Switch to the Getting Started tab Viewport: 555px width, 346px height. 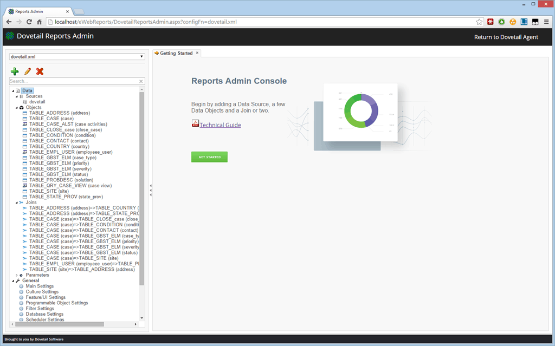176,53
